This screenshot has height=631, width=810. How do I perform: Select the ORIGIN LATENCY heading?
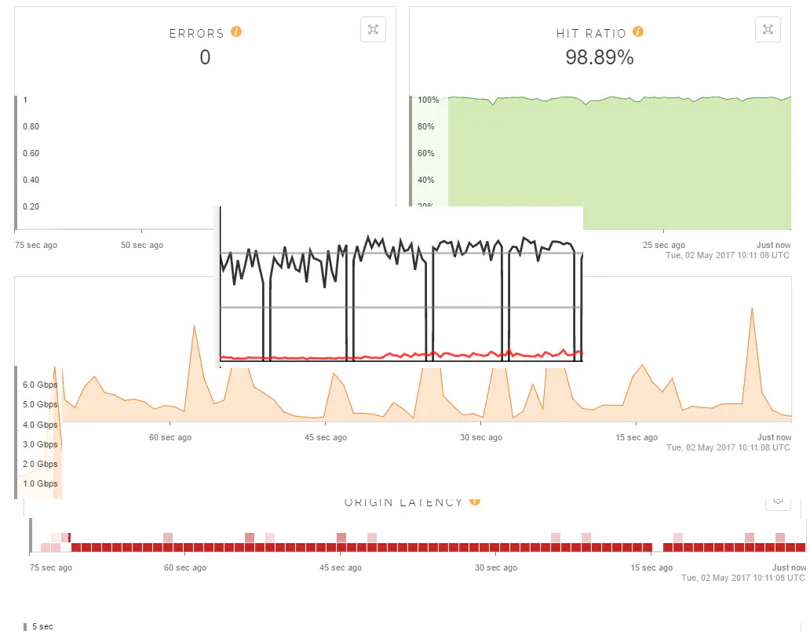[403, 503]
